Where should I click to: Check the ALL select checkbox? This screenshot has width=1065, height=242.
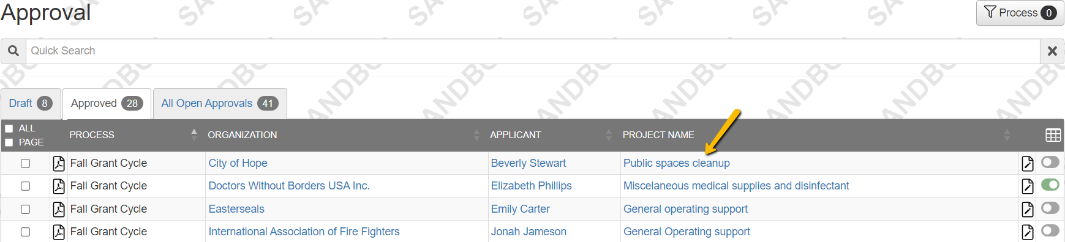tap(9, 128)
